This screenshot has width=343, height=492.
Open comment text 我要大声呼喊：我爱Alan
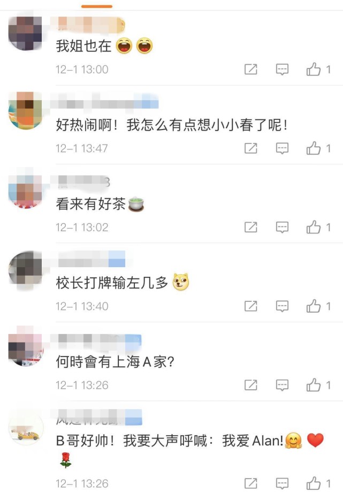coord(203,441)
